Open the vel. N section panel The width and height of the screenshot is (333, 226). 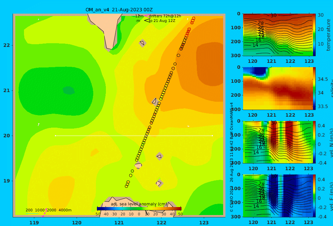pos(278,142)
